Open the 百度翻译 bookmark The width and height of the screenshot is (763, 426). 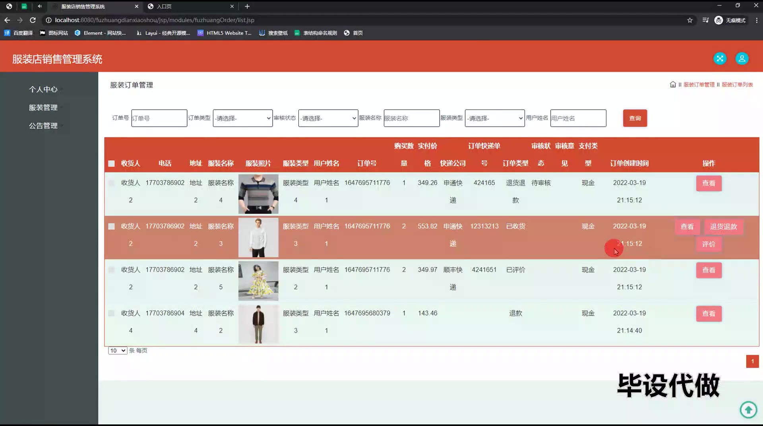point(18,33)
